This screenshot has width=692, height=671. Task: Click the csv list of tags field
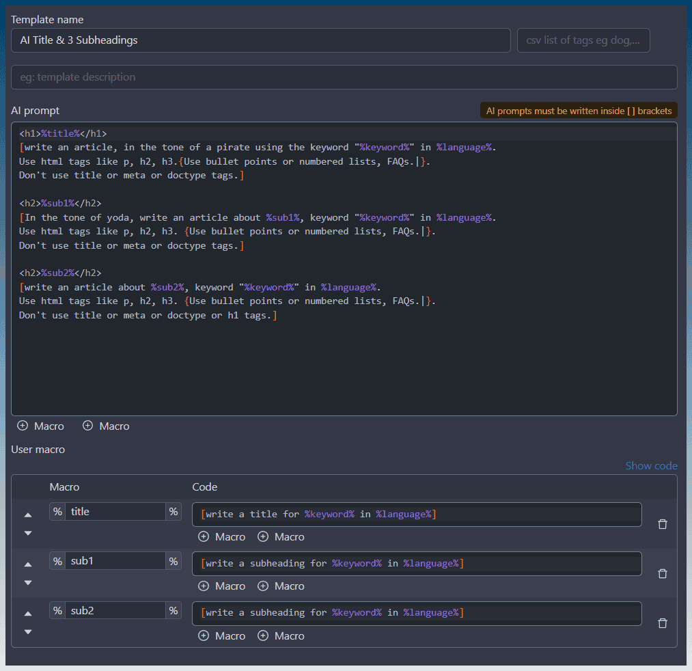[583, 40]
